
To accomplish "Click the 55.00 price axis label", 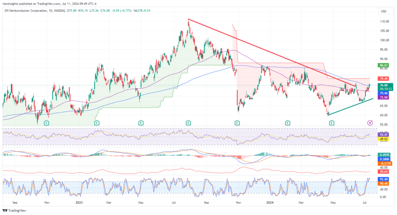I will tap(384, 124).
